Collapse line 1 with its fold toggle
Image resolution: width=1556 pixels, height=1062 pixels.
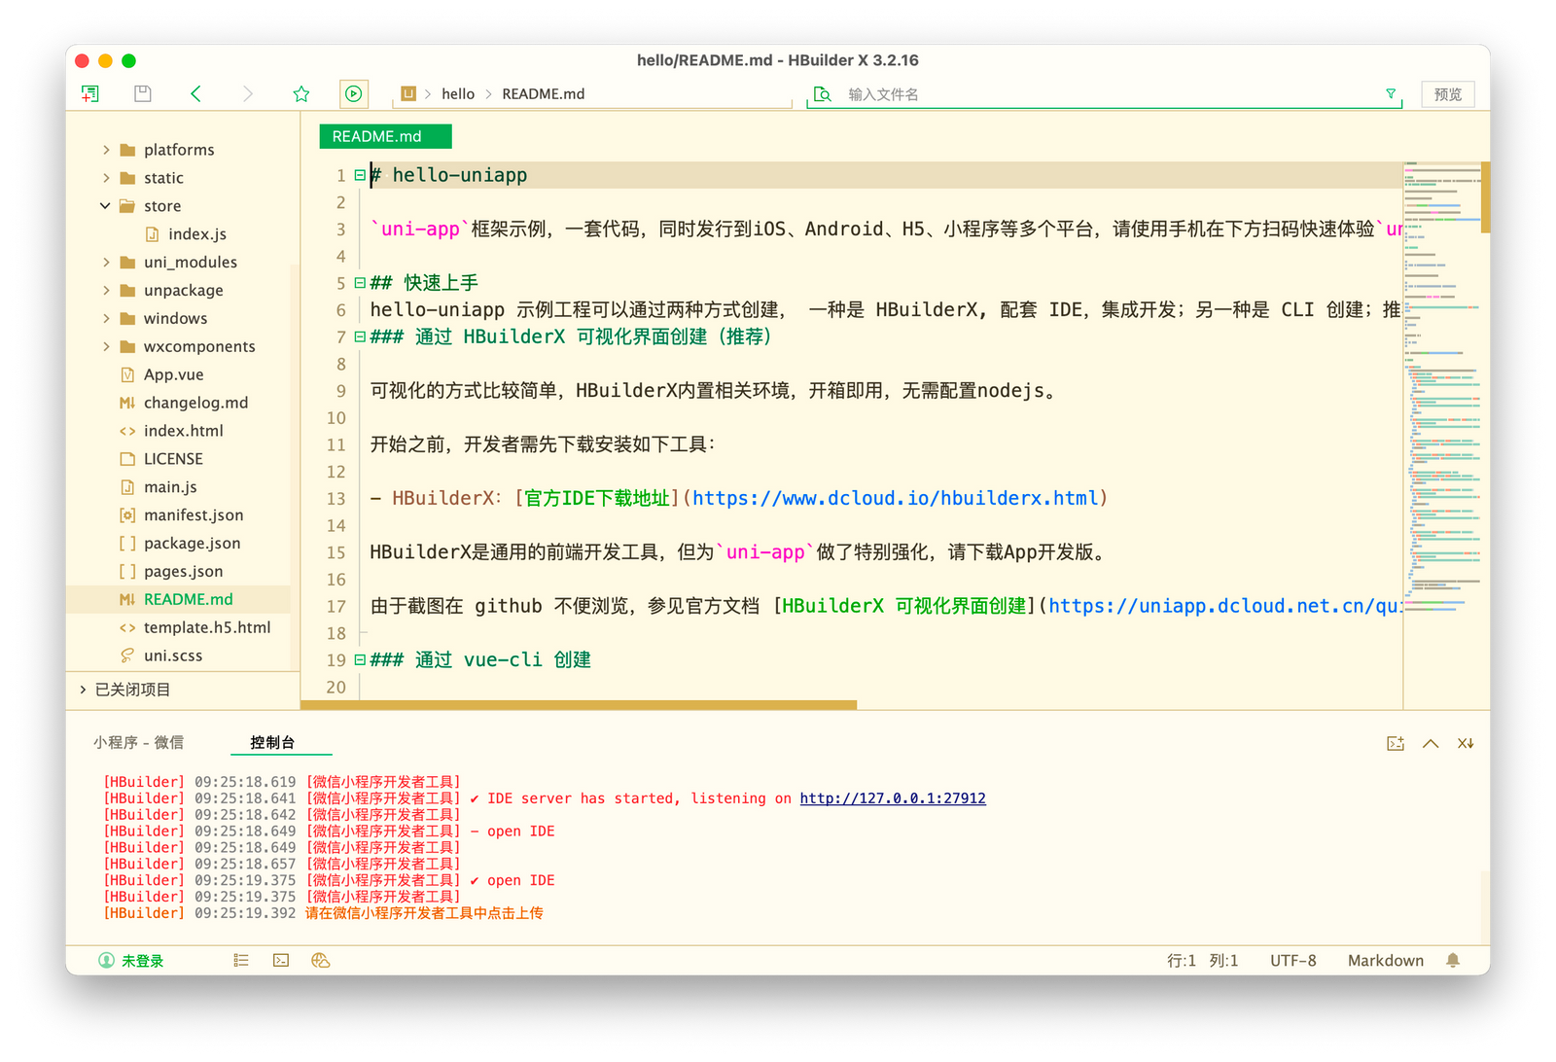pyautogui.click(x=358, y=175)
